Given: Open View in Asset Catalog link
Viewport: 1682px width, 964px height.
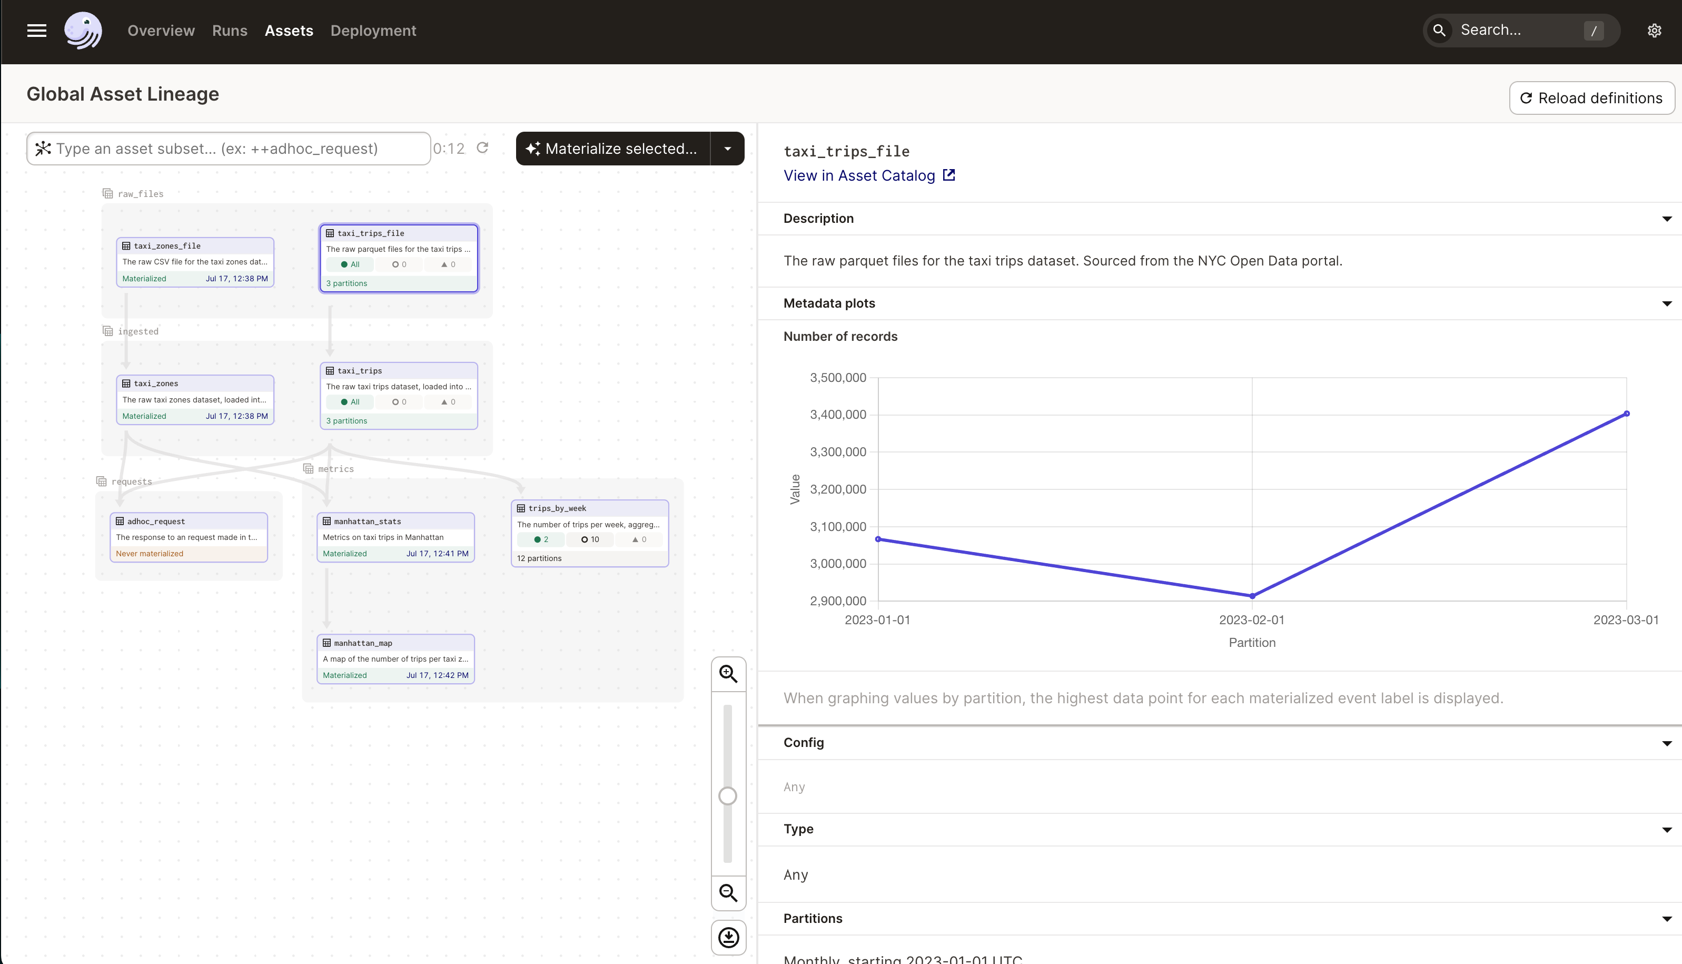Looking at the screenshot, I should pos(868,175).
